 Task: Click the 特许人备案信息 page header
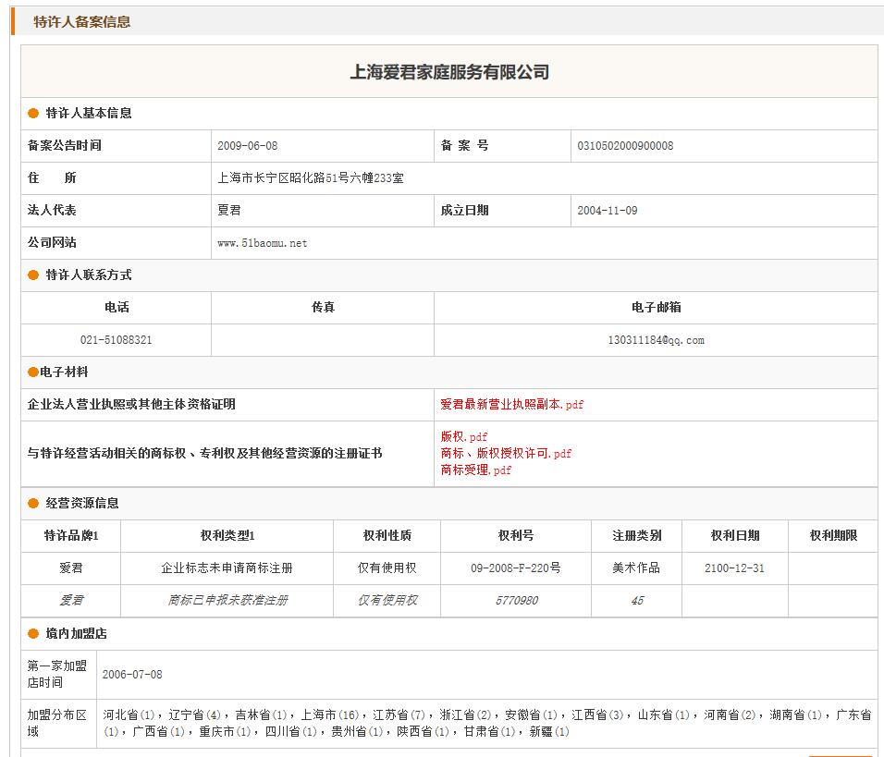tap(82, 22)
